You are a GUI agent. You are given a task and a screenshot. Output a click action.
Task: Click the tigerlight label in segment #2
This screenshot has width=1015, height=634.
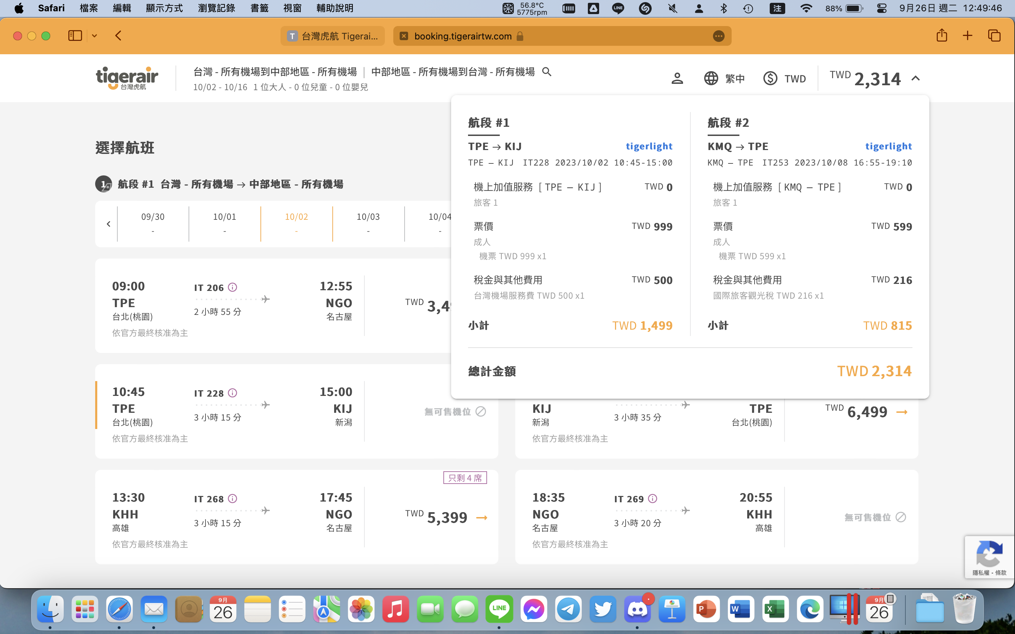point(888,146)
